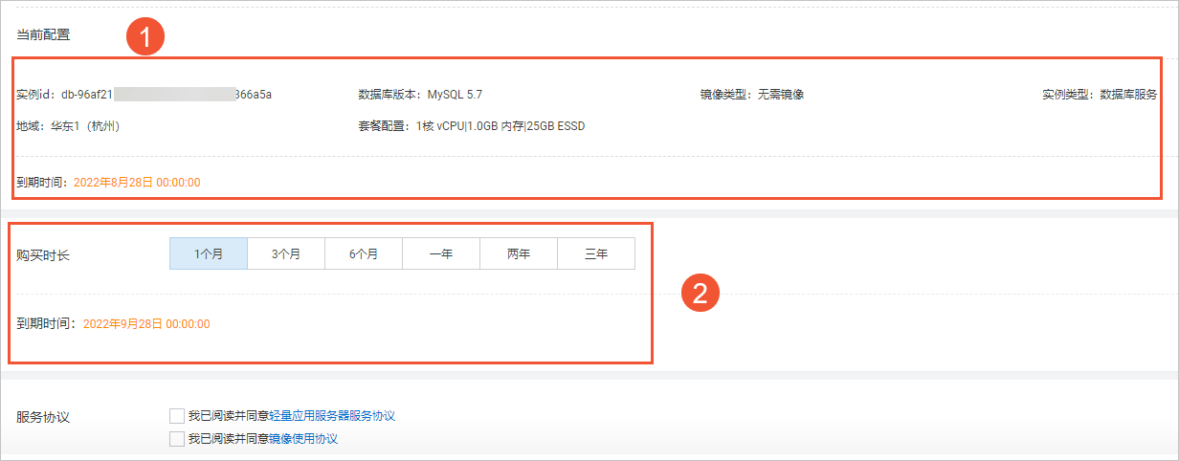Click the 镜像类型 无需镜像 text
This screenshot has height=461, width=1179.
[x=780, y=95]
